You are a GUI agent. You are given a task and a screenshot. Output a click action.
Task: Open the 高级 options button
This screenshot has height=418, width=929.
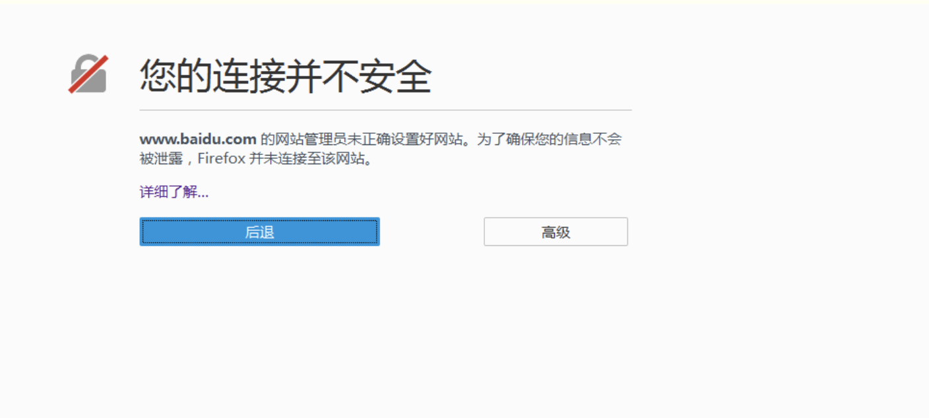pos(556,232)
